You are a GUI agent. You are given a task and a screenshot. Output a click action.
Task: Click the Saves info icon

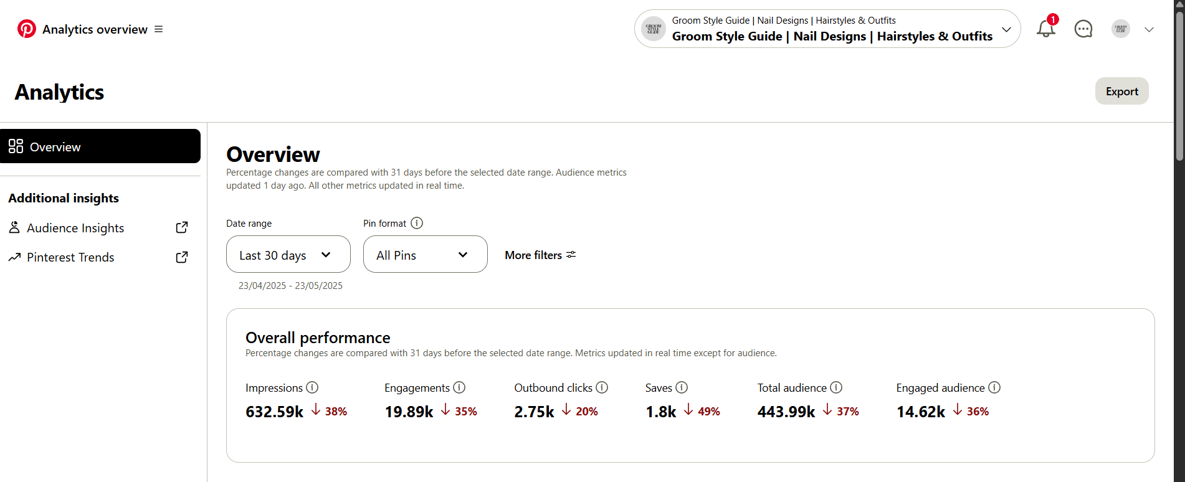click(x=682, y=387)
